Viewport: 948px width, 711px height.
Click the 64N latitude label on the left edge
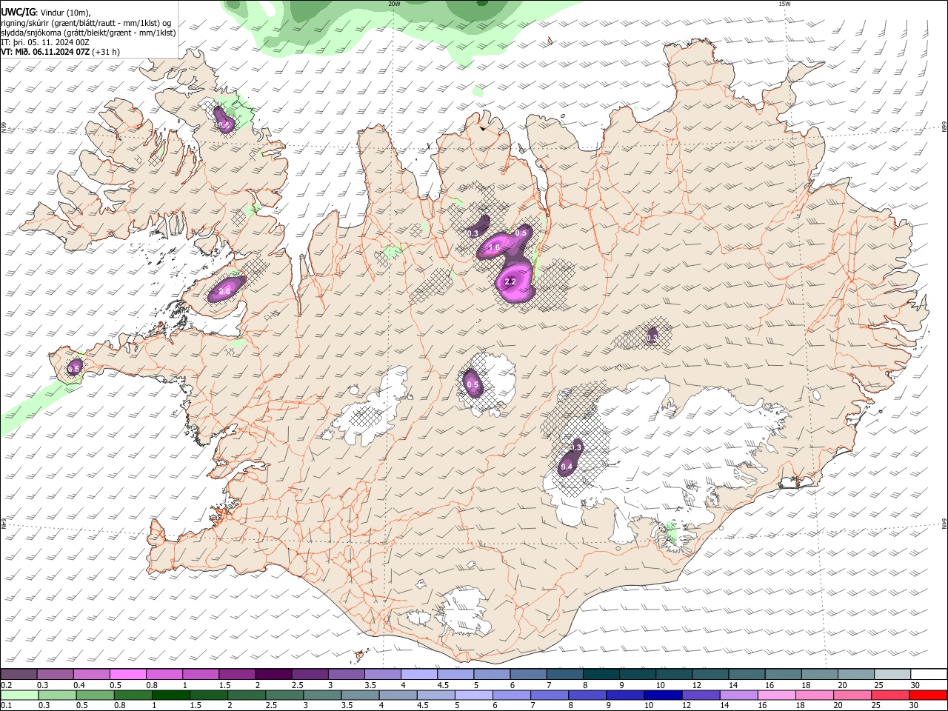pos(4,524)
